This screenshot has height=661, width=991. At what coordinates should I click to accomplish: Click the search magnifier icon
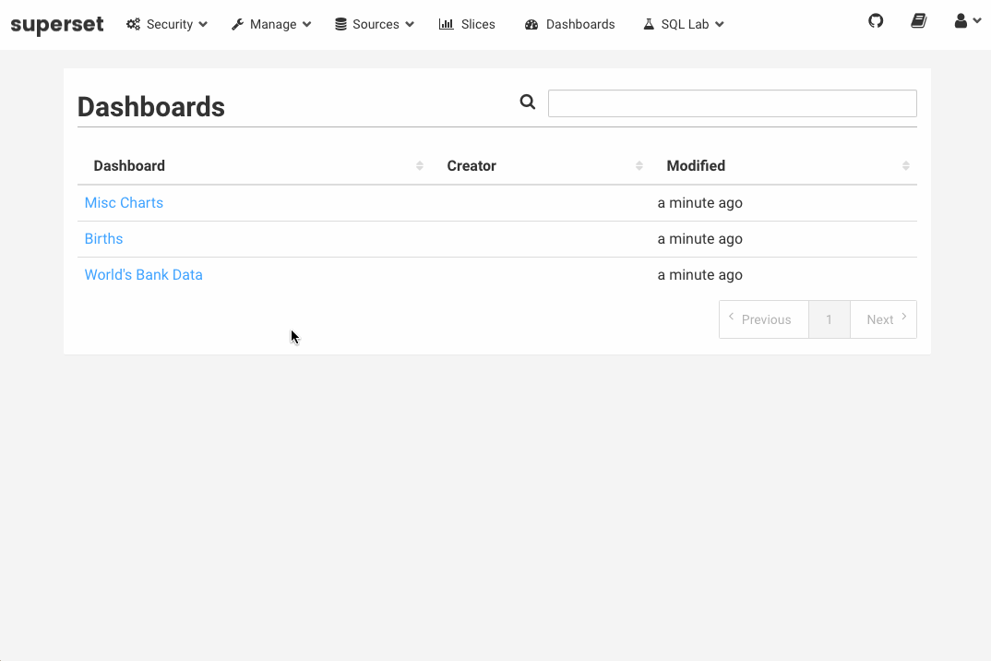pos(528,102)
